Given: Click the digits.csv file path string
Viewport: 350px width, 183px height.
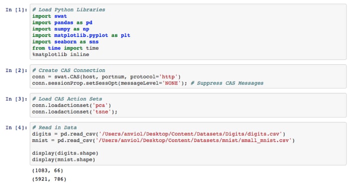Looking at the screenshot, I should [190, 134].
